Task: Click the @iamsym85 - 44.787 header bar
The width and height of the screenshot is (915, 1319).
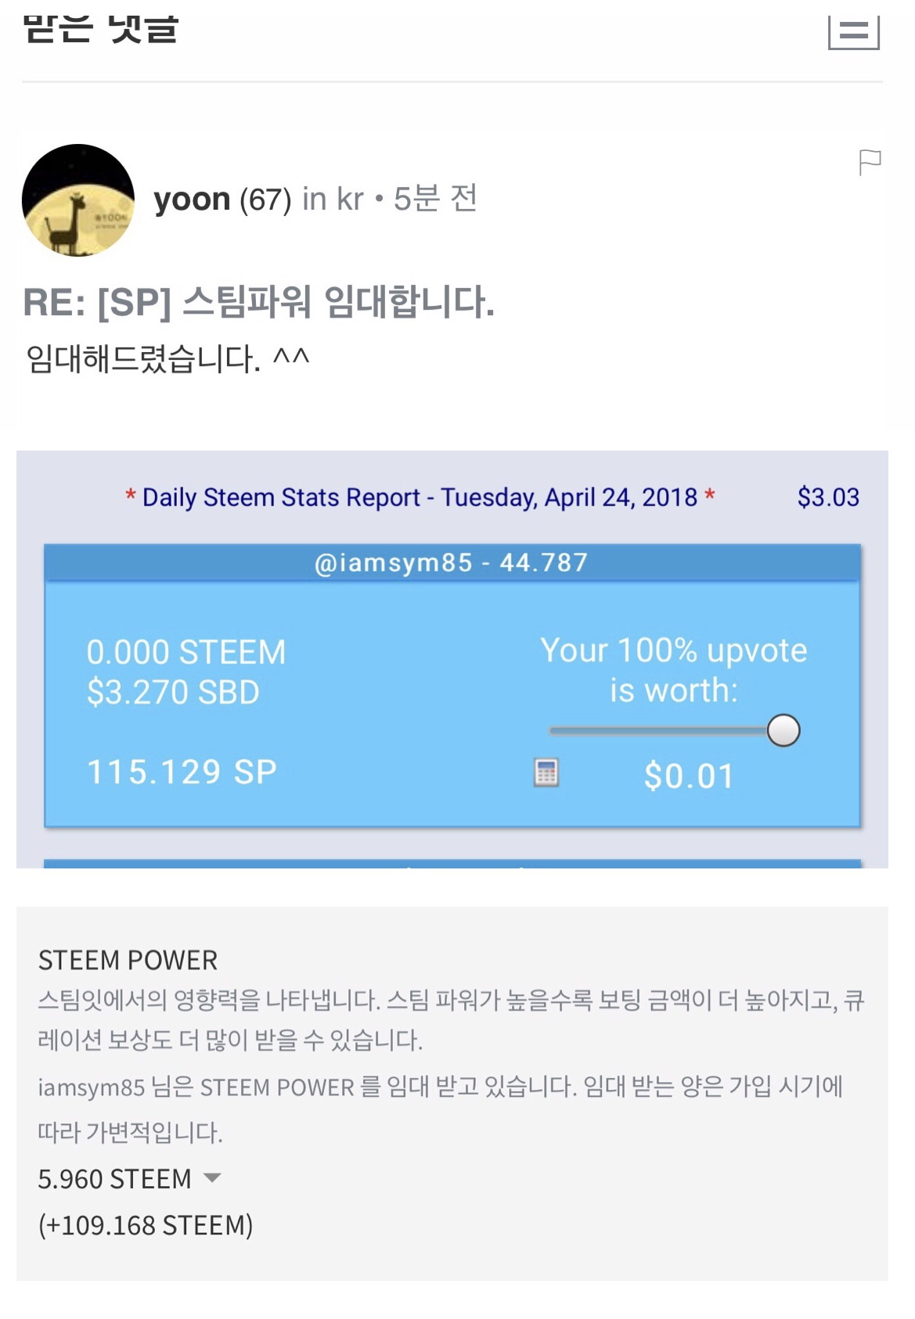Action: [x=452, y=562]
